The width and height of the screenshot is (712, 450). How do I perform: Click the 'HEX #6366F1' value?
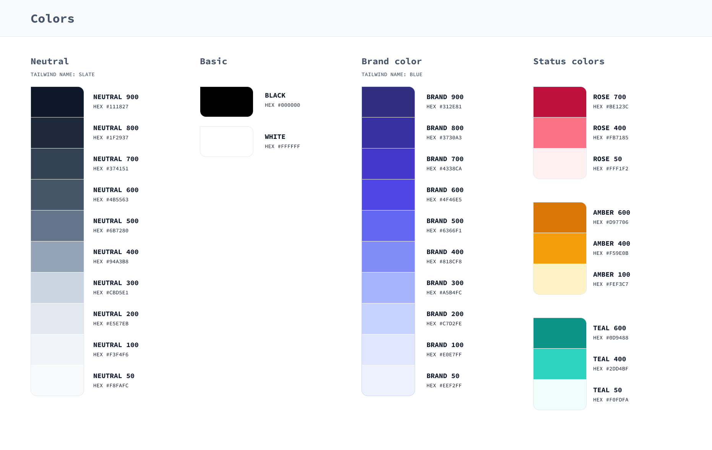pyautogui.click(x=444, y=231)
